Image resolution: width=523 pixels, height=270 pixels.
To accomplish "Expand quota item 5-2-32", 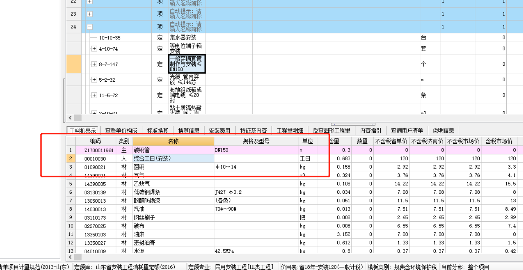I will [x=94, y=80].
